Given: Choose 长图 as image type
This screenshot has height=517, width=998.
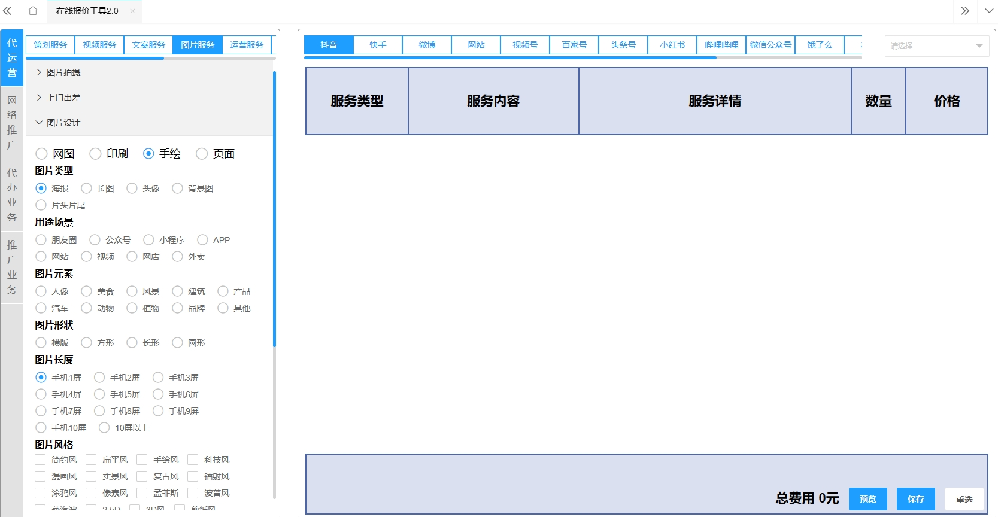Looking at the screenshot, I should [87, 188].
